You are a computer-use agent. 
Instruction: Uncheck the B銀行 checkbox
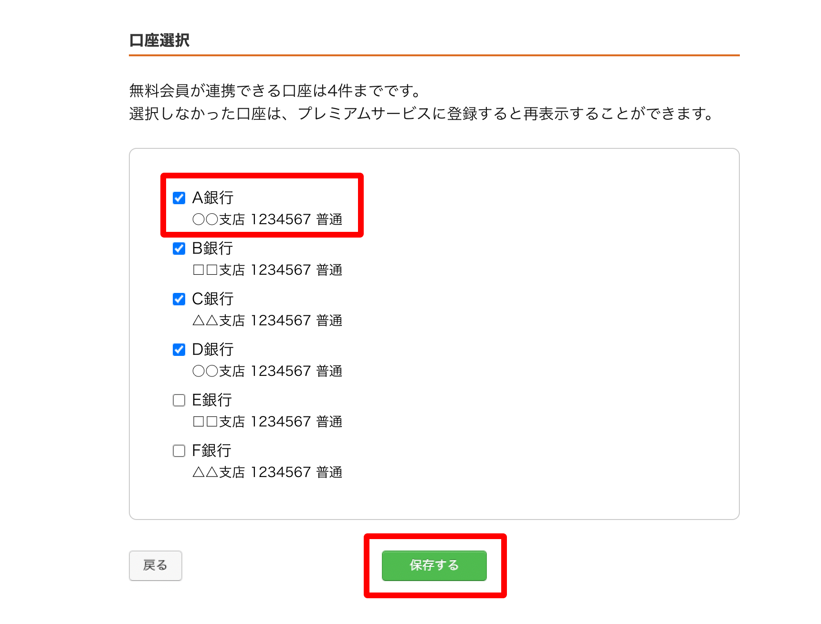[179, 248]
